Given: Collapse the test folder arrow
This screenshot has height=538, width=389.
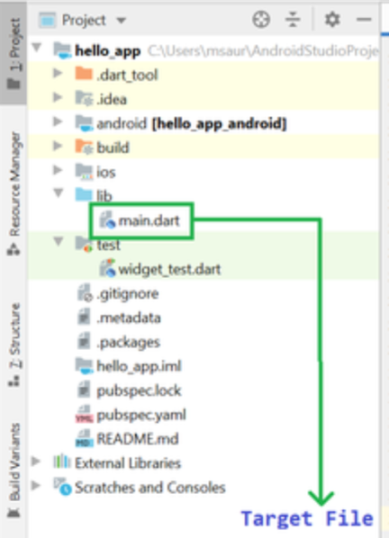Looking at the screenshot, I should (59, 241).
